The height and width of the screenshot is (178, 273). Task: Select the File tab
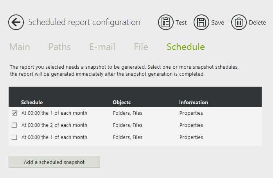(141, 47)
